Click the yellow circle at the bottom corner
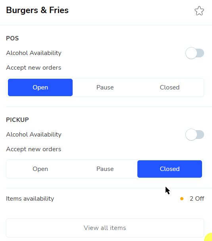Screen dimensions: 212x241 (208, 237)
